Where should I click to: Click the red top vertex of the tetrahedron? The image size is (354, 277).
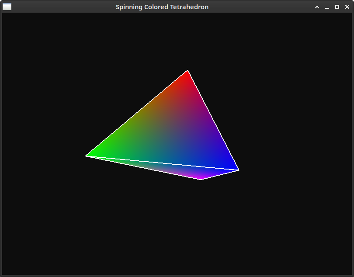point(187,71)
